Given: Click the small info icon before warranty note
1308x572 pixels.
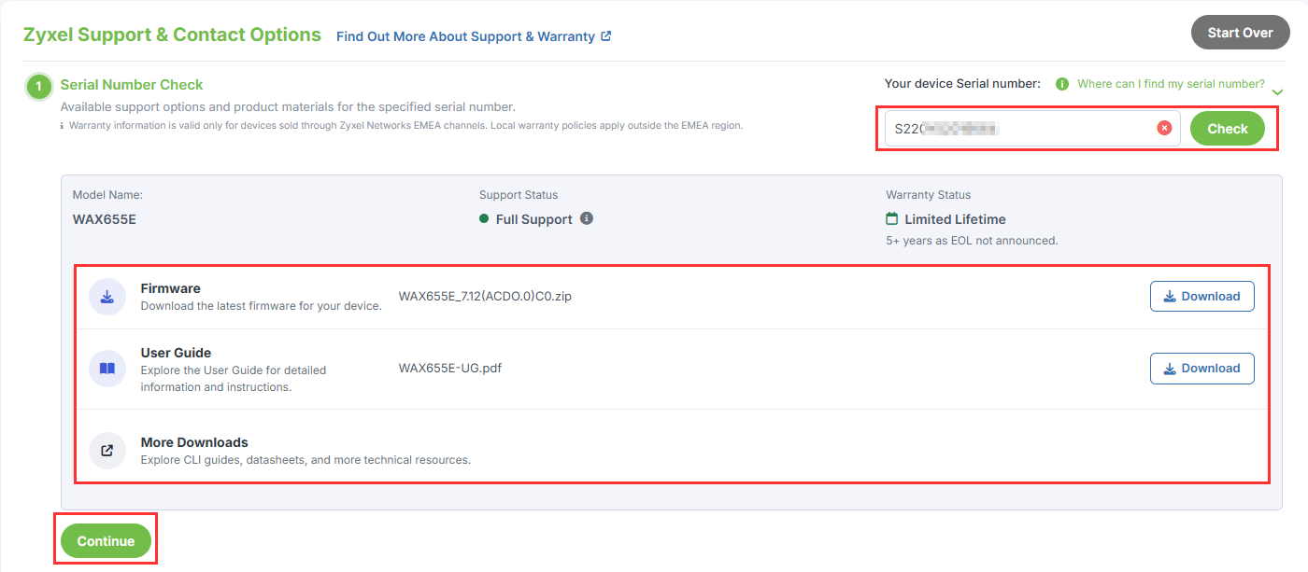Looking at the screenshot, I should coord(63,125).
